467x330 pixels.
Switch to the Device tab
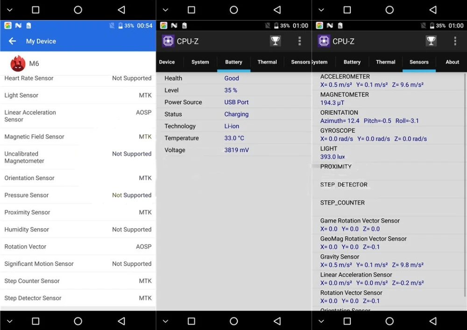(x=167, y=62)
